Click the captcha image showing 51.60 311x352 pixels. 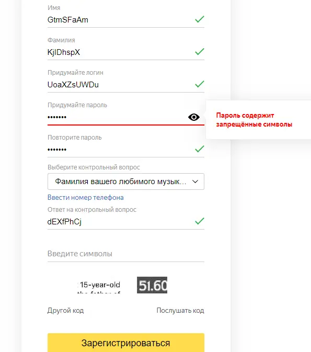tap(152, 285)
